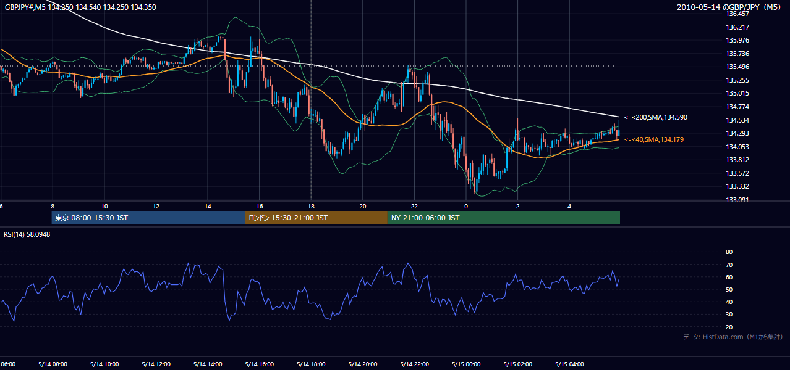This screenshot has height=370, width=790.
Task: Click the RSI scale value 60
Action: 729,277
